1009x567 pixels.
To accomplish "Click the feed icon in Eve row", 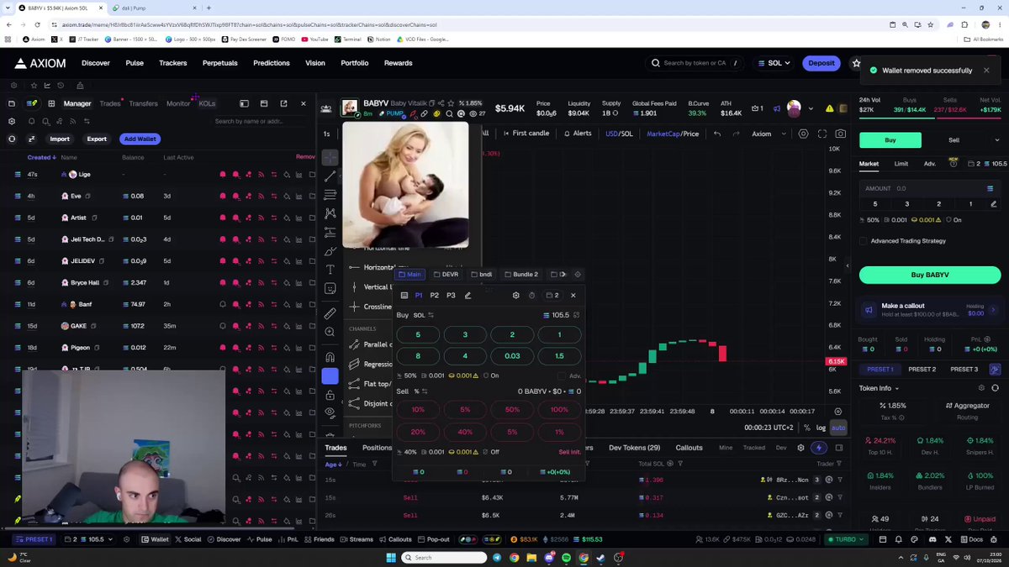I will 261,197.
